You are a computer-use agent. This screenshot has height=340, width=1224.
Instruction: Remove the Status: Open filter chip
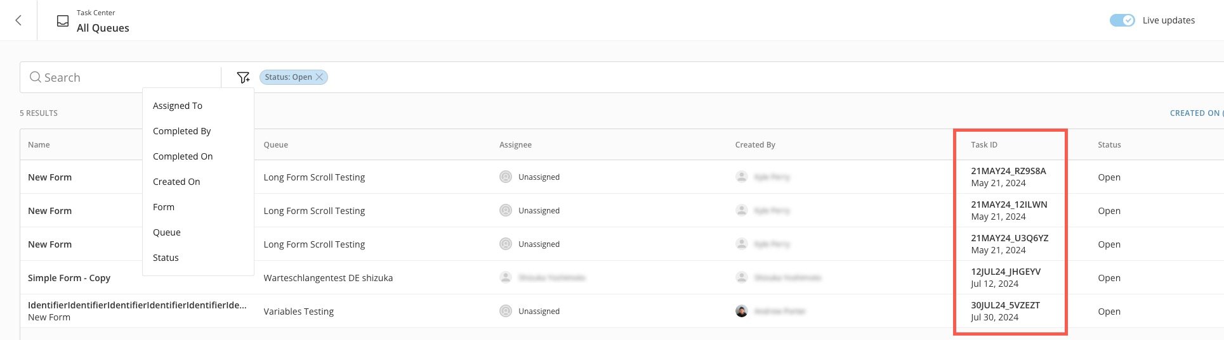[320, 77]
